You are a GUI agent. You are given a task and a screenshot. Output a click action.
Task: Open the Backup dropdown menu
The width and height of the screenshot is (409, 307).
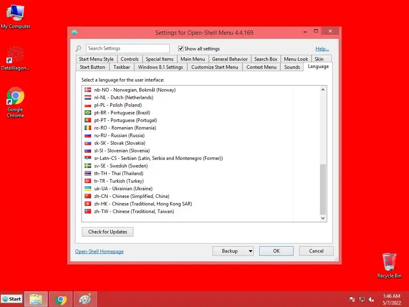[x=250, y=251]
